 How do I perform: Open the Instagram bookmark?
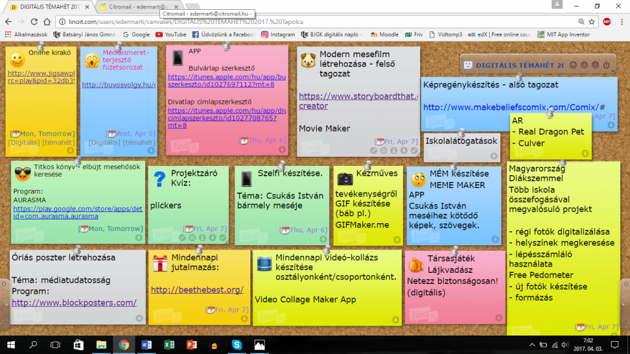pyautogui.click(x=278, y=34)
